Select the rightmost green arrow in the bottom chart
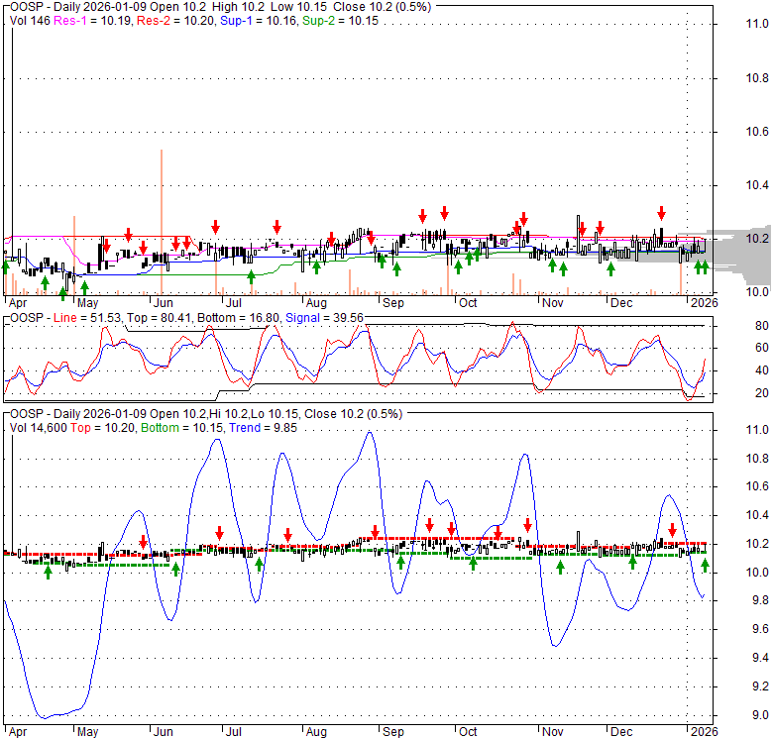The width and height of the screenshot is (773, 738). pos(705,565)
